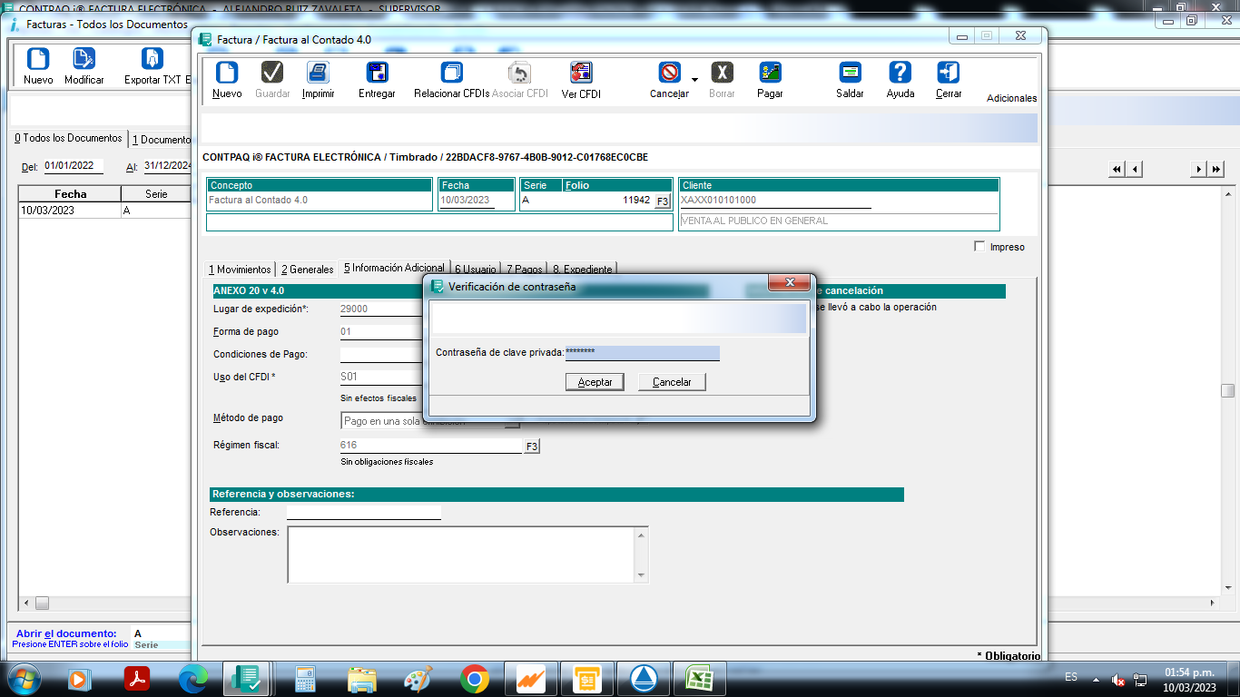Viewport: 1240px width, 697px height.
Task: Open Excel from the taskbar
Action: 699,679
